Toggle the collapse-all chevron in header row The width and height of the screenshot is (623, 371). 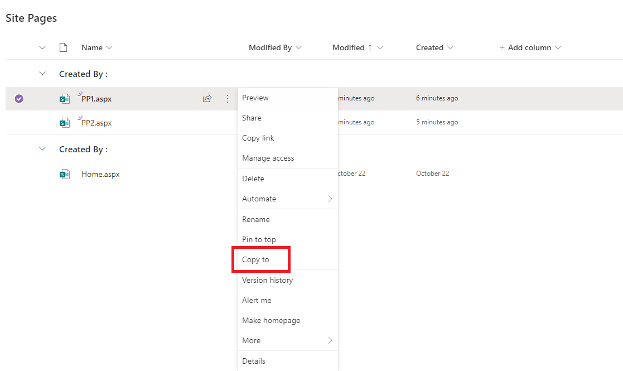(42, 47)
